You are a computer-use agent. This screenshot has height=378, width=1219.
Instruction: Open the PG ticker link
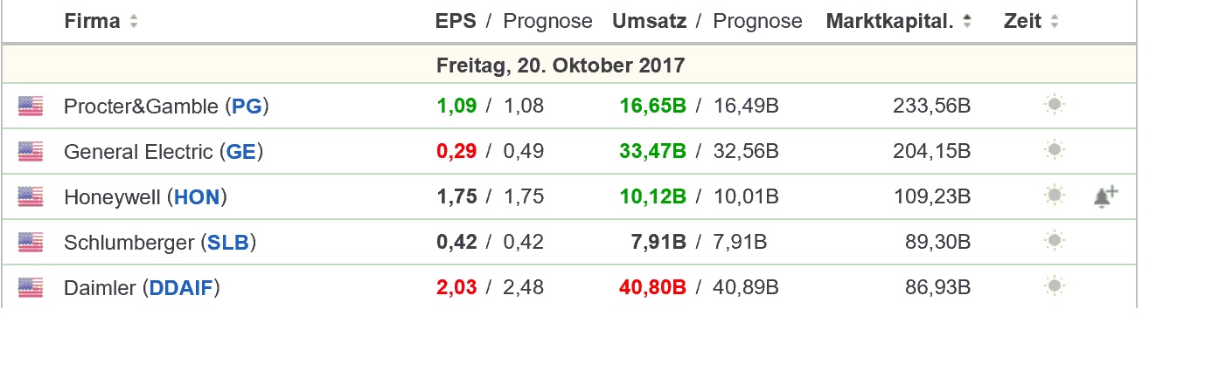247,107
